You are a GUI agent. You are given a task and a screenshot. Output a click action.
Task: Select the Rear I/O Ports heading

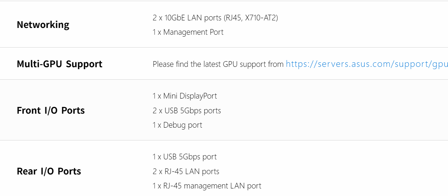(49, 171)
